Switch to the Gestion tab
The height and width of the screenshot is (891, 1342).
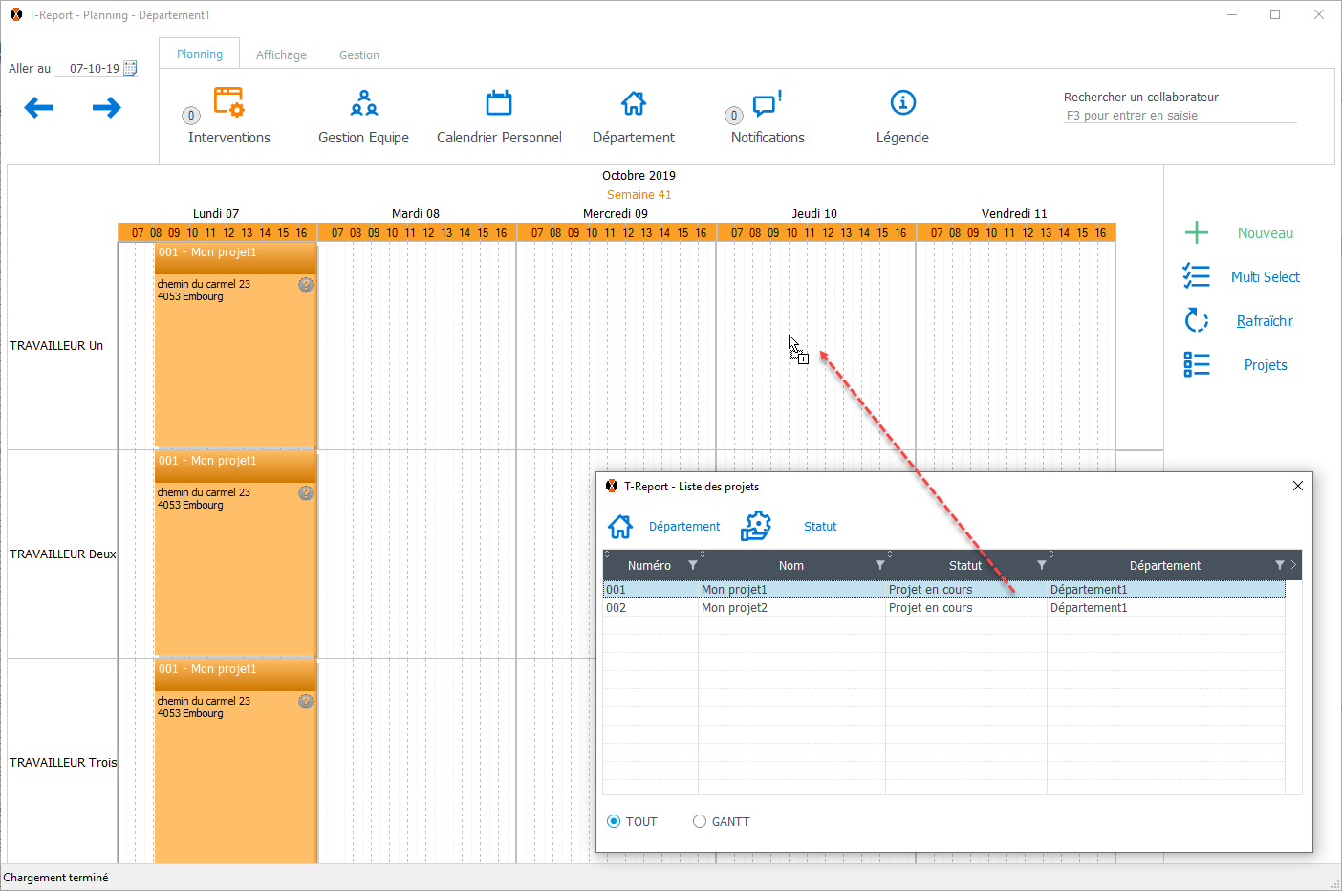(359, 55)
